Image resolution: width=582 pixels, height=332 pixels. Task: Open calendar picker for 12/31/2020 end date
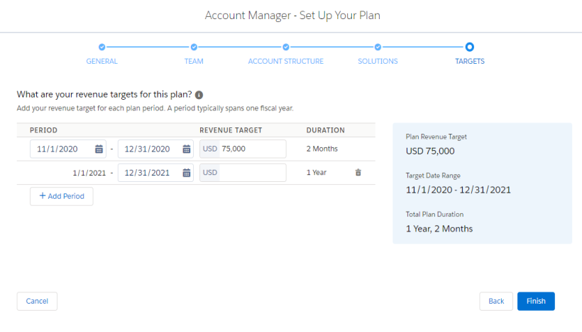click(187, 149)
